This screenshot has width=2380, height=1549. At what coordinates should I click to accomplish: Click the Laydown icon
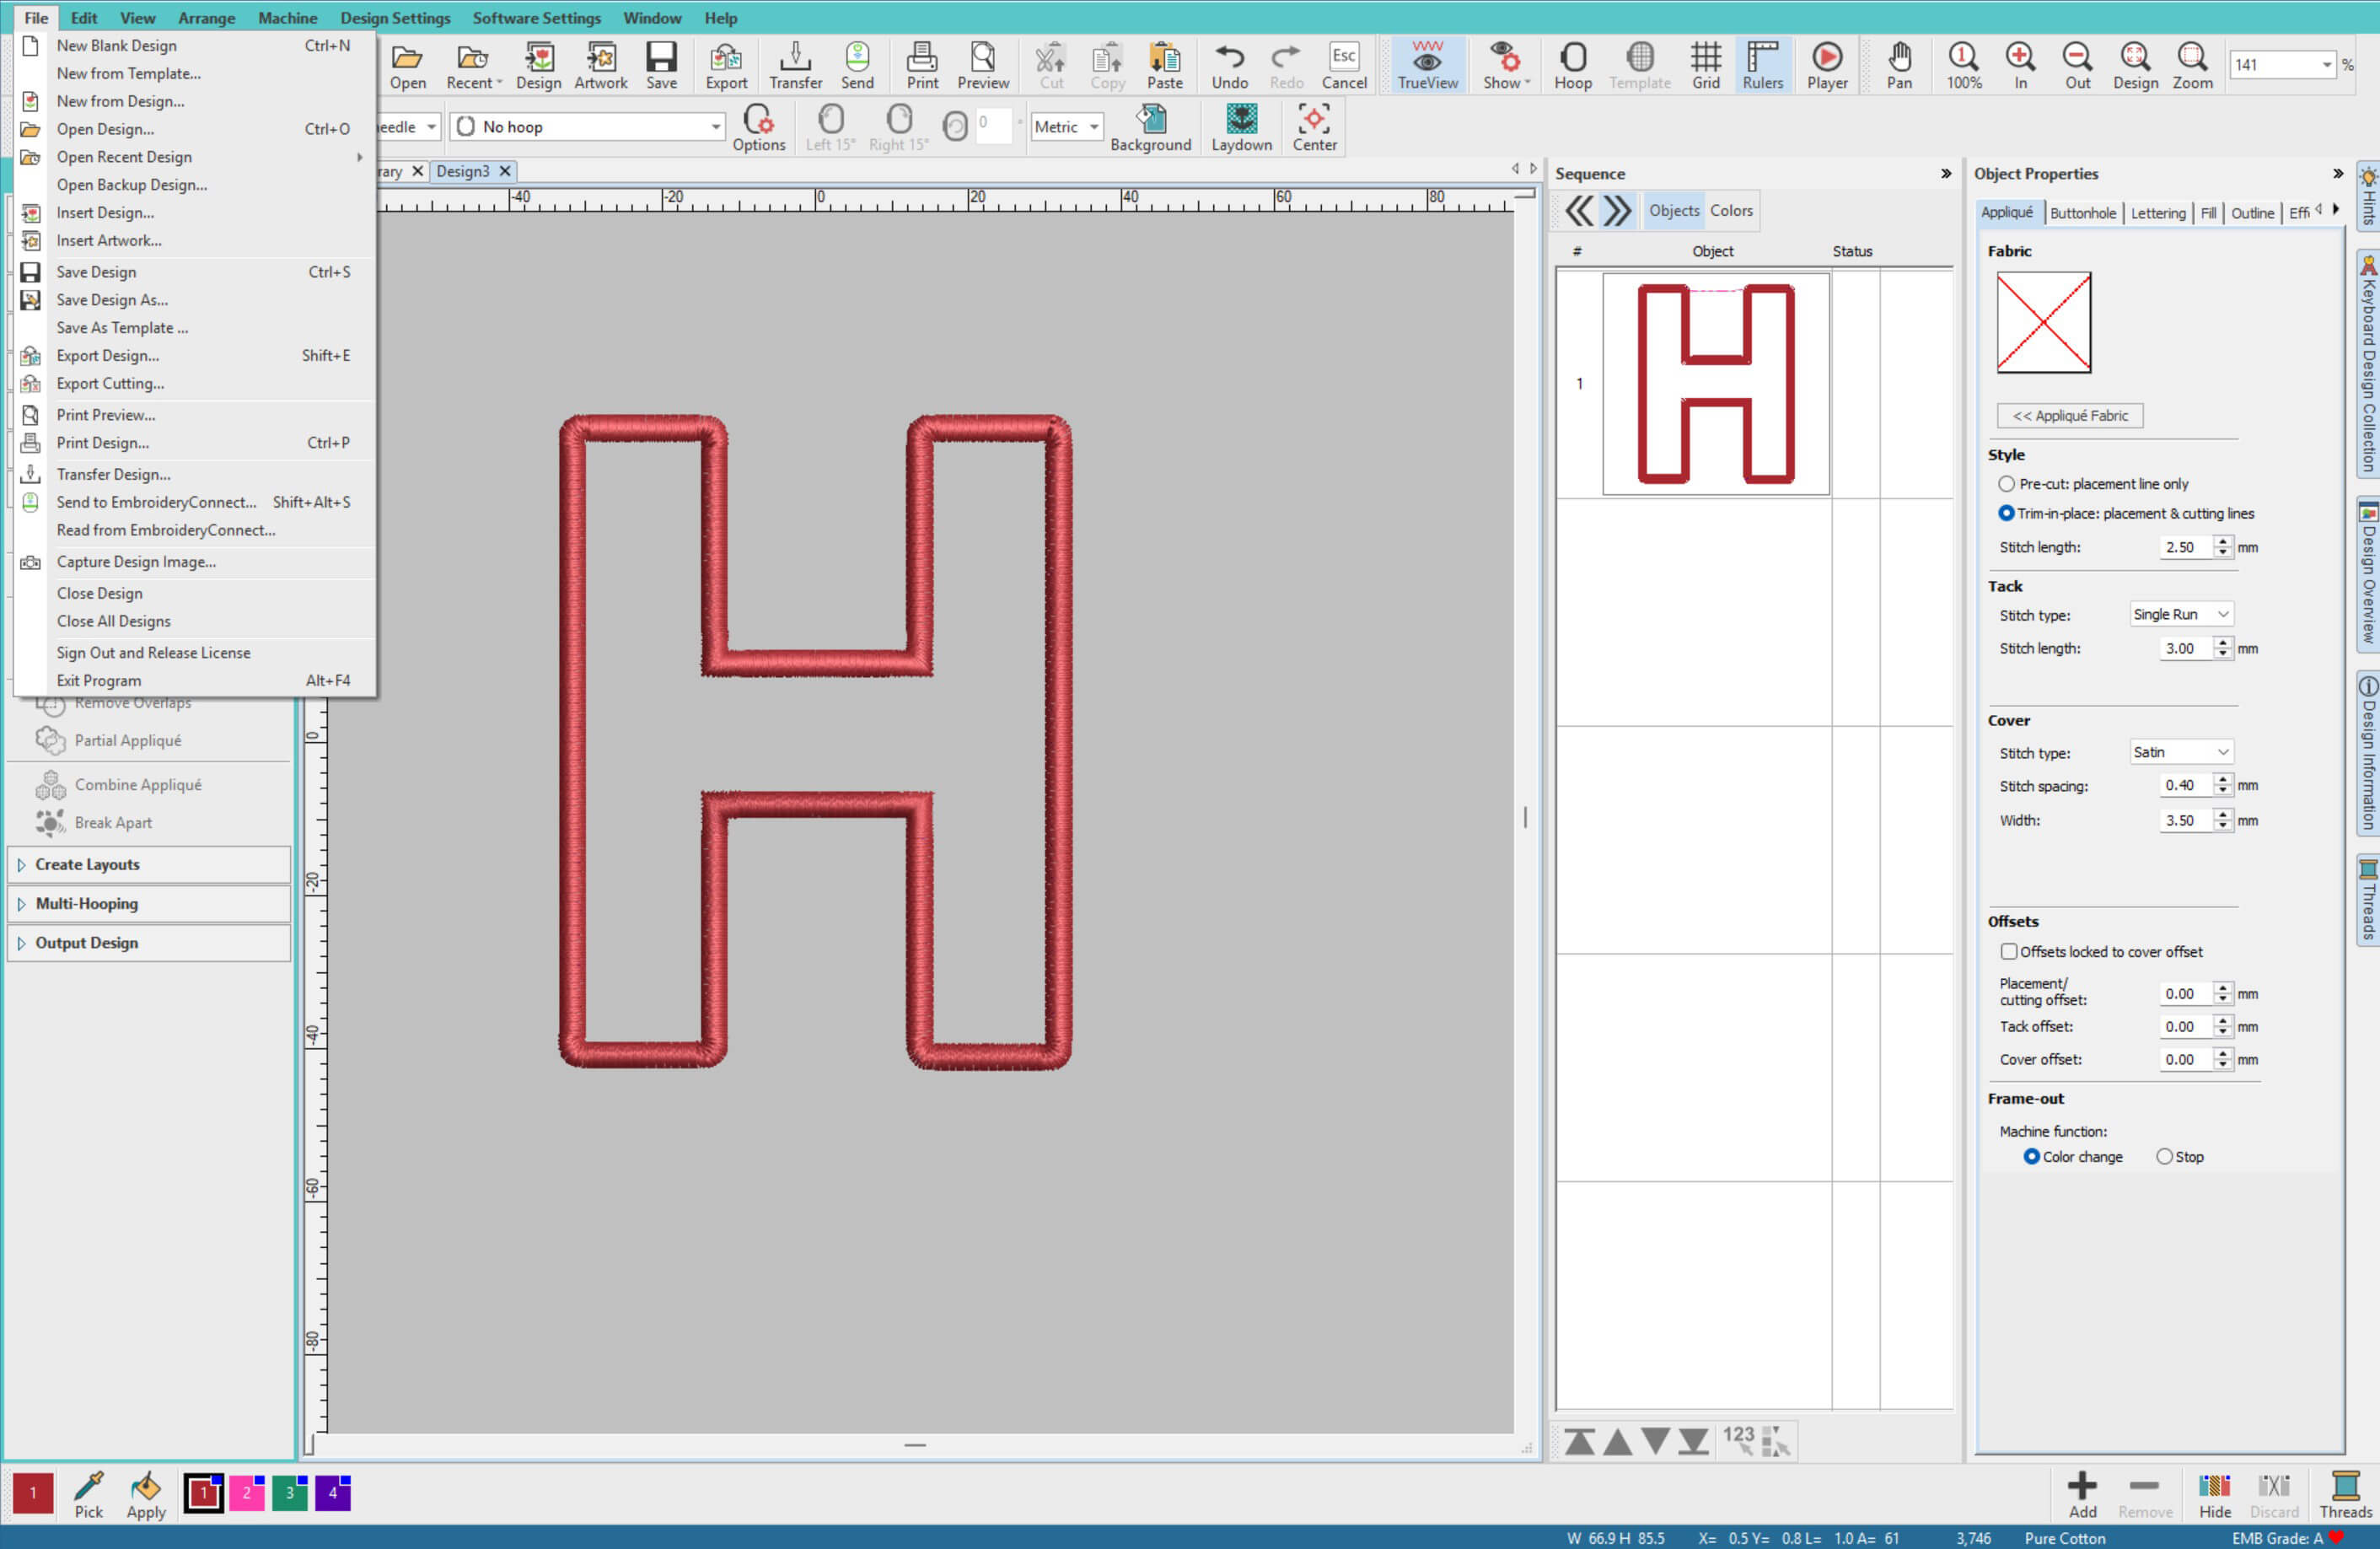[1241, 128]
